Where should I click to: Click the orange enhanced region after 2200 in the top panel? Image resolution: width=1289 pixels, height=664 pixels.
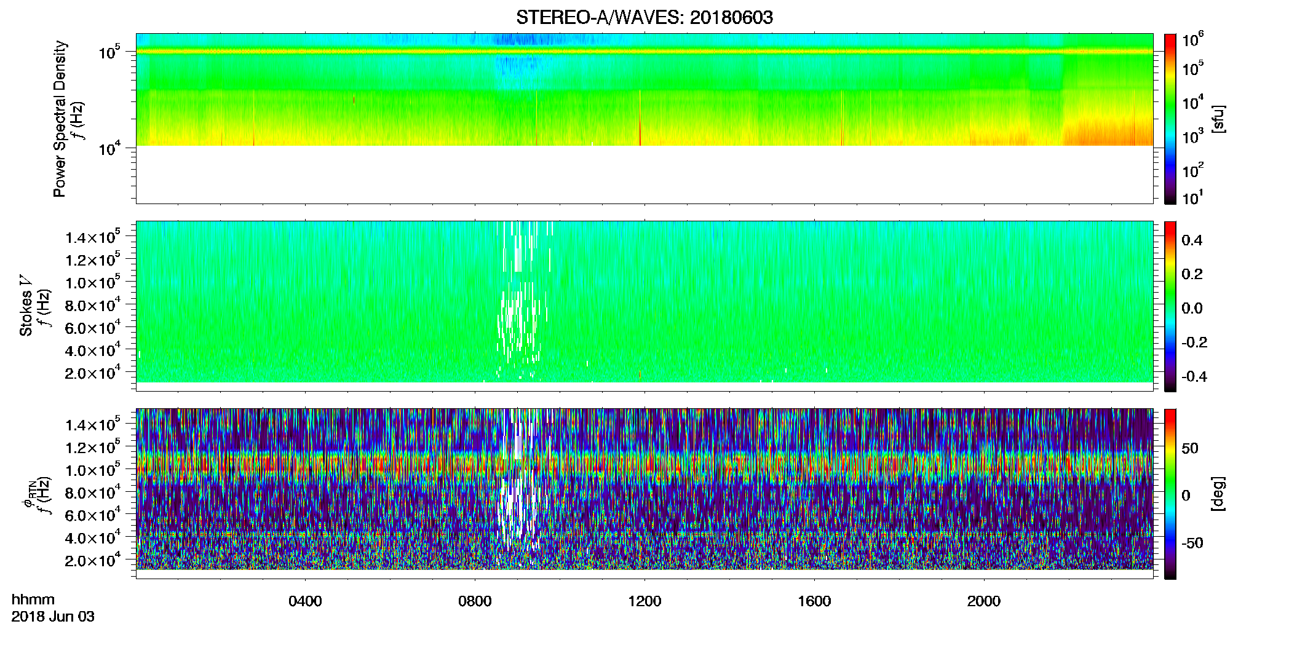point(1107,132)
